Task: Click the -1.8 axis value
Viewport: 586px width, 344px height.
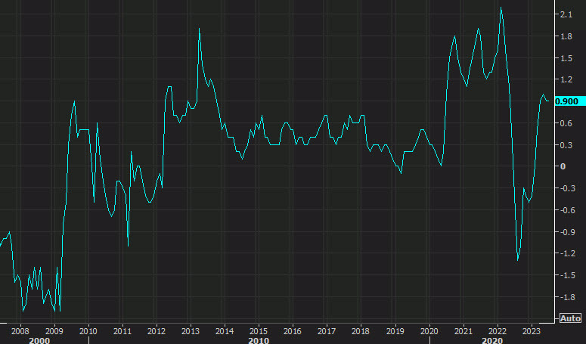Action: (x=567, y=297)
